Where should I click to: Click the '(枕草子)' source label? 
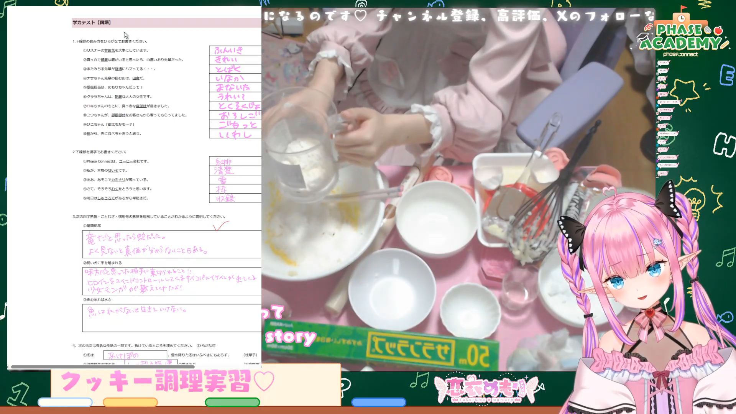pos(250,355)
